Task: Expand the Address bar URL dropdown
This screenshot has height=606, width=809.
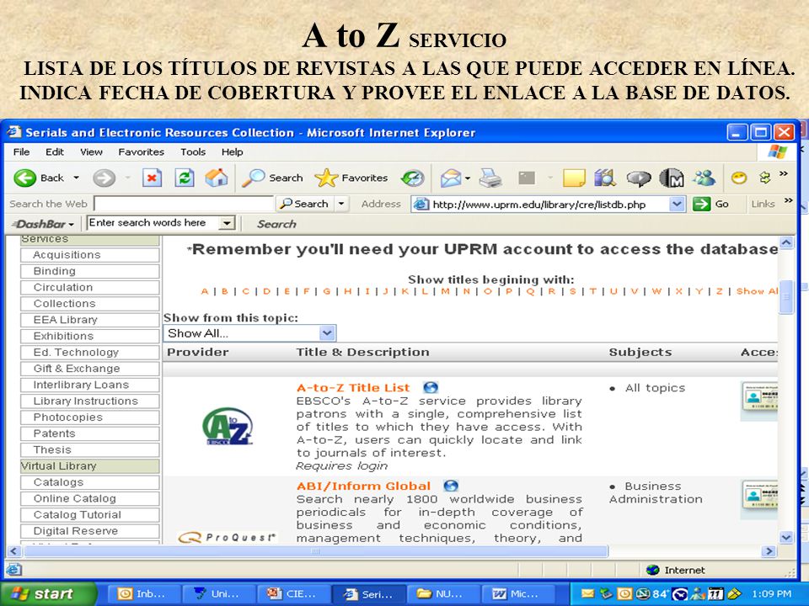Action: pos(677,204)
